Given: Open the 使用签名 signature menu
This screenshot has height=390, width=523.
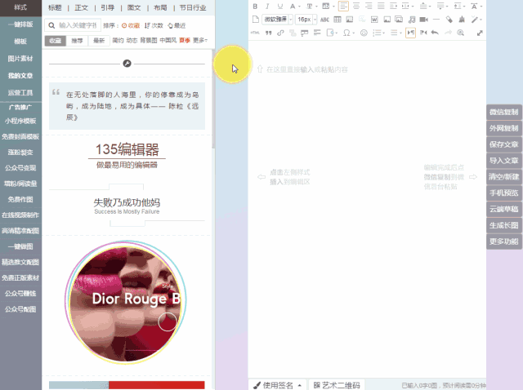Looking at the screenshot, I should (278, 385).
